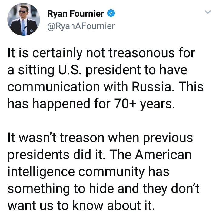The height and width of the screenshot is (216, 216).
Task: Click the first paragraph of the tweet
Action: click(x=103, y=78)
